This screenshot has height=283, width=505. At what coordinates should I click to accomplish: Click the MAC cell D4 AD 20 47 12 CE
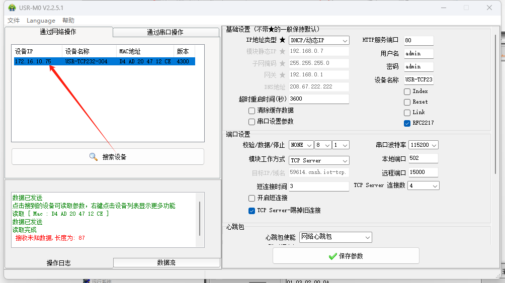145,61
